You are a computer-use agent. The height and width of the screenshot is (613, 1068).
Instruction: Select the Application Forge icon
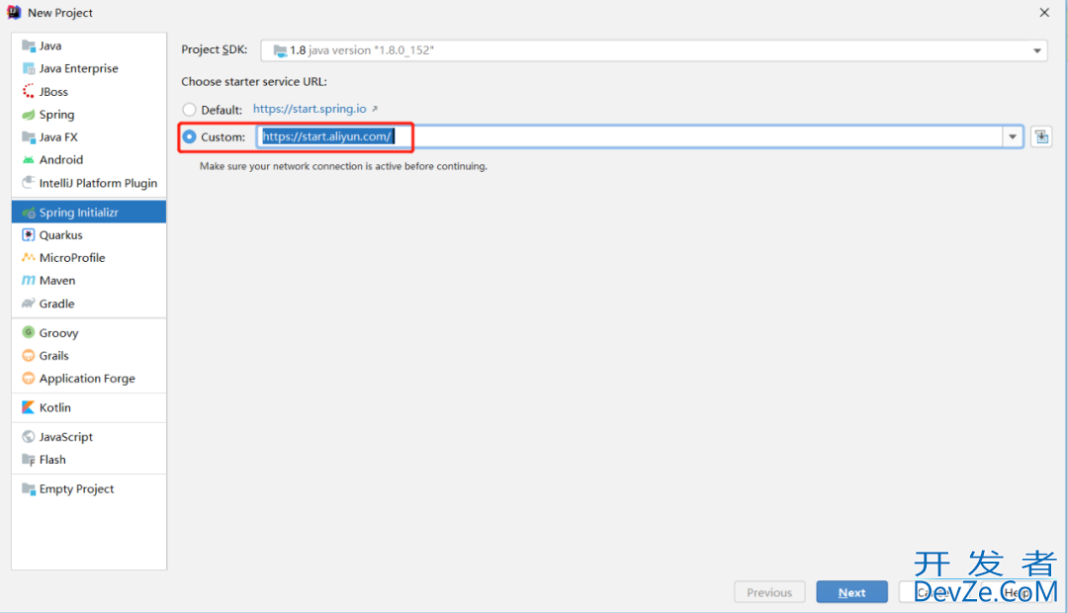coord(29,378)
